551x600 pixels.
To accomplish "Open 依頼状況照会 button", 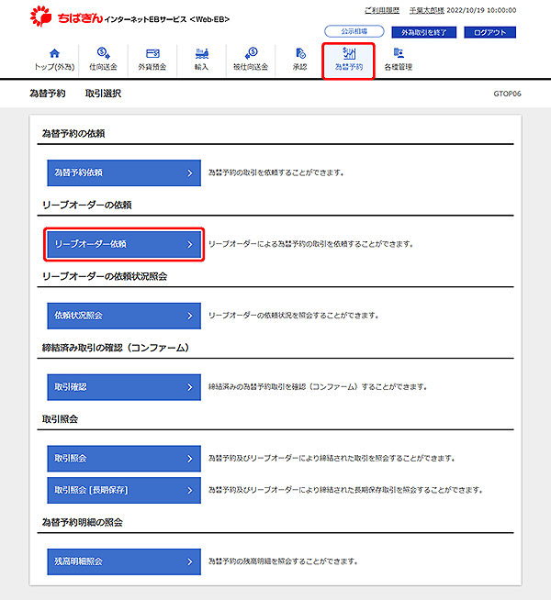I will click(124, 316).
